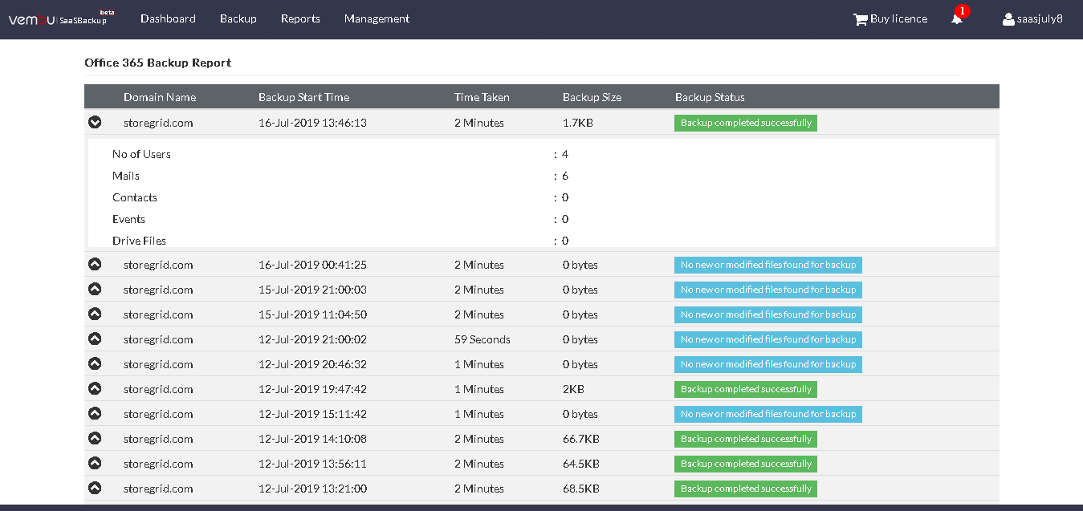The width and height of the screenshot is (1083, 511).
Task: Open the Backup menu
Action: coord(238,18)
